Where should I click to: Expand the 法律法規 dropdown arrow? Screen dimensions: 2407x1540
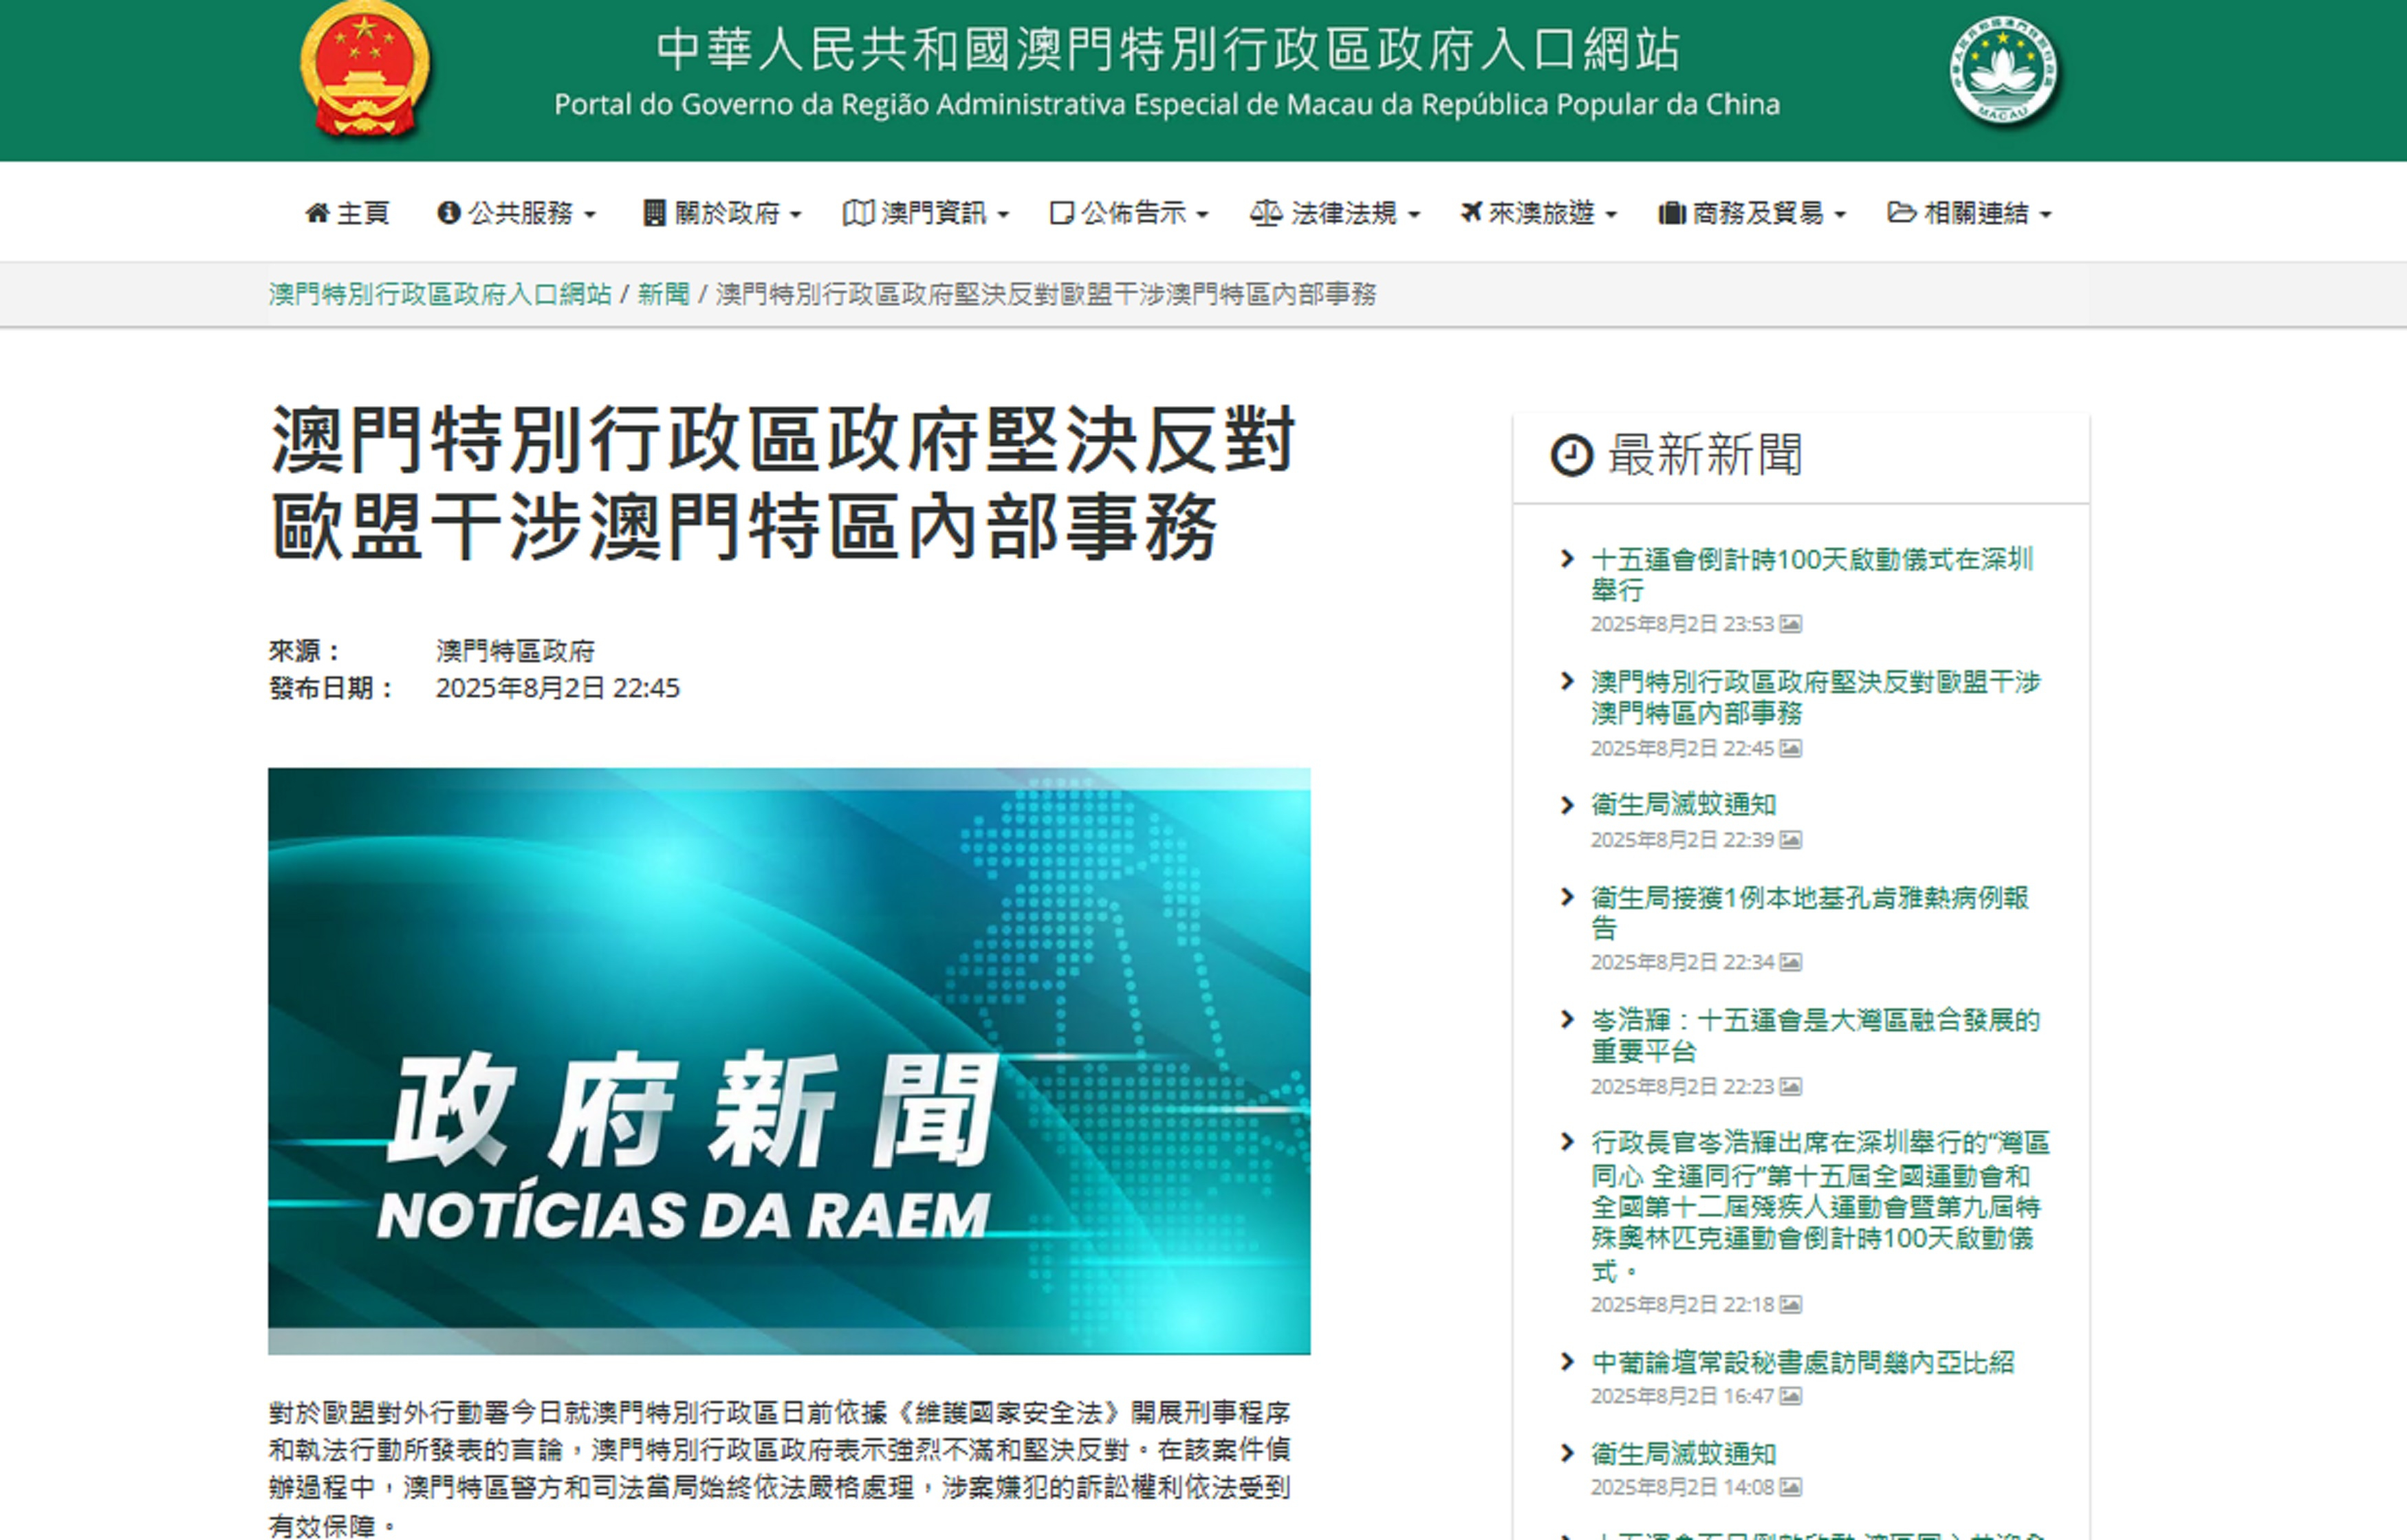tap(1414, 215)
